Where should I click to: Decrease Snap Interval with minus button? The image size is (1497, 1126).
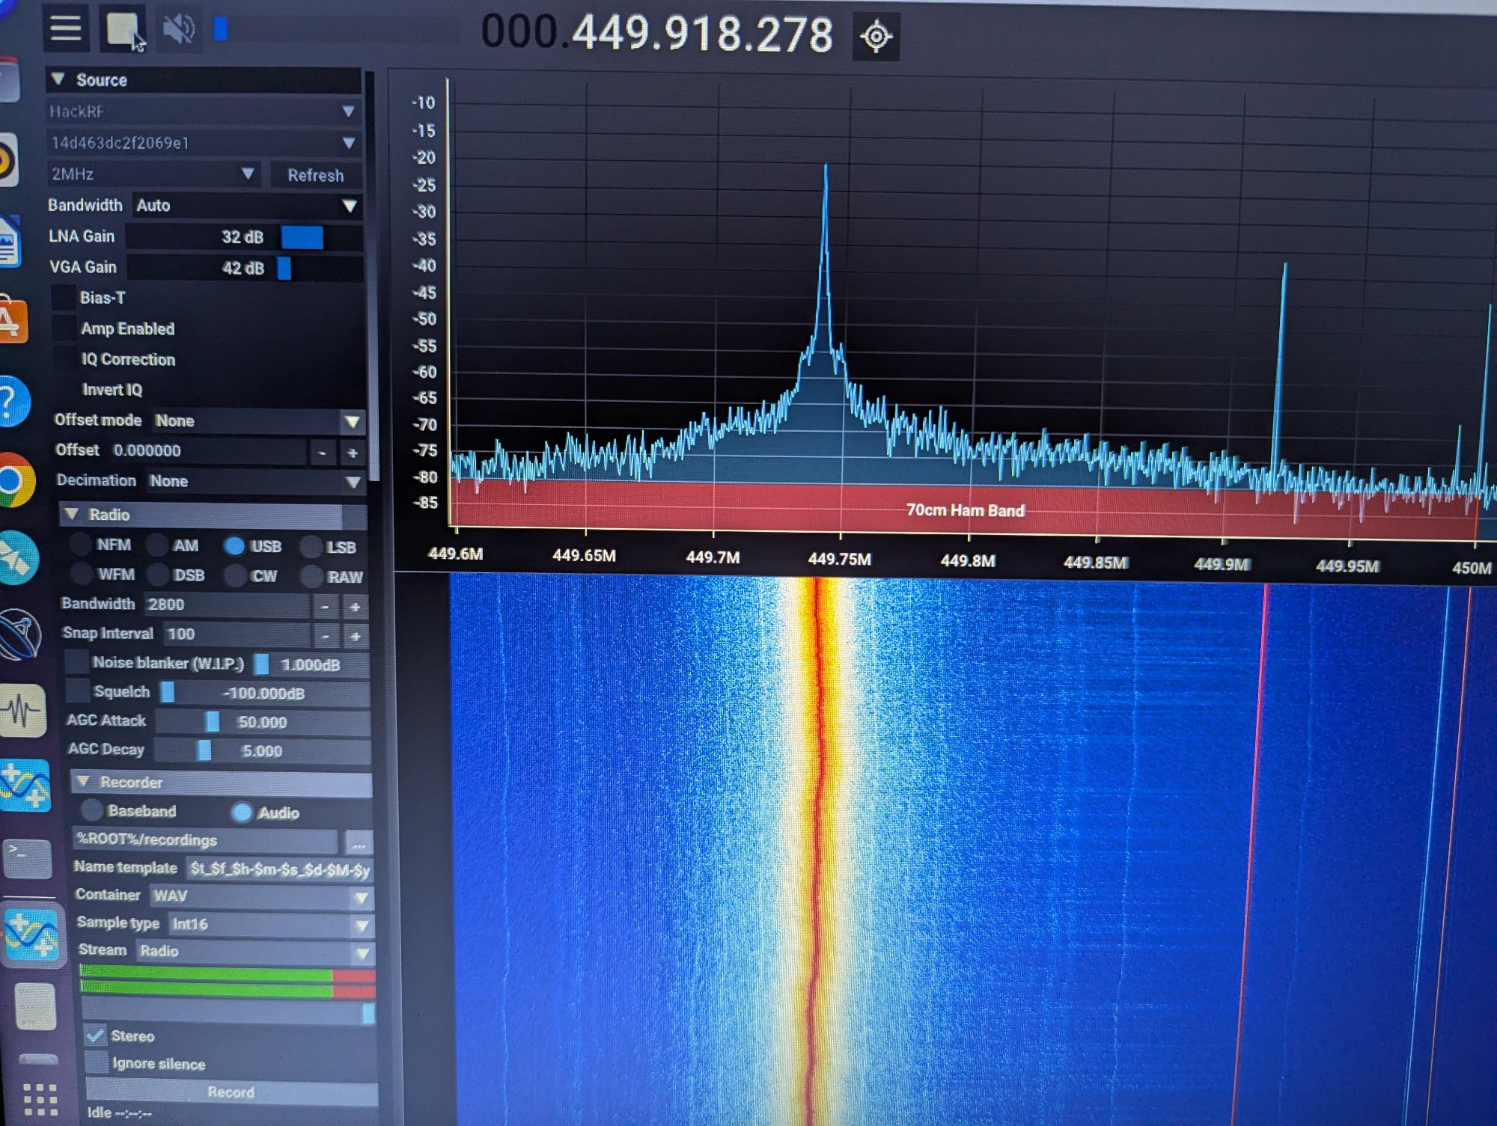[x=326, y=636]
